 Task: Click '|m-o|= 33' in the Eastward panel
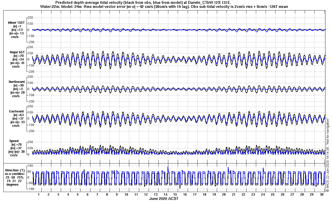coord(17,122)
